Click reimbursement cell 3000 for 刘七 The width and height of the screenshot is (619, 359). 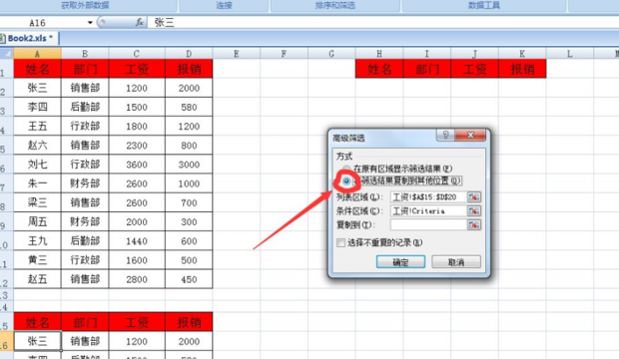point(189,165)
